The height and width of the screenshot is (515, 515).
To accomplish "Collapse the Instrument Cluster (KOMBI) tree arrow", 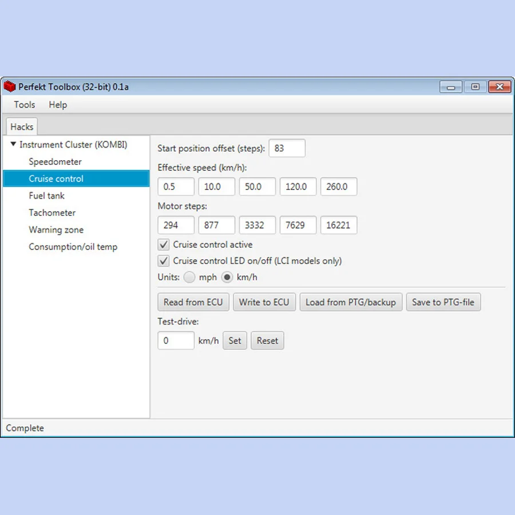I will pos(13,144).
